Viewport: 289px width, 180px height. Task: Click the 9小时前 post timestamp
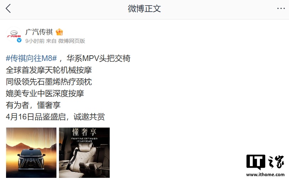[35, 41]
